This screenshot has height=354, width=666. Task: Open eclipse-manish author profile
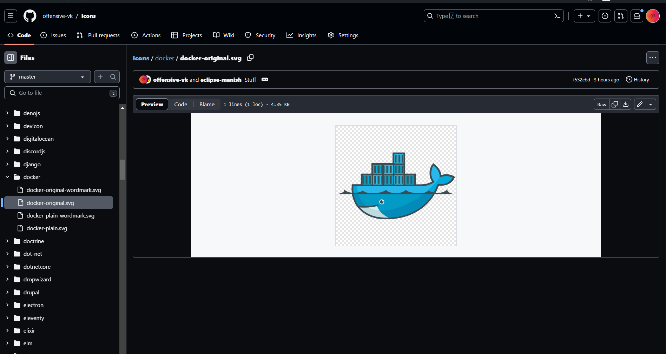coord(221,80)
